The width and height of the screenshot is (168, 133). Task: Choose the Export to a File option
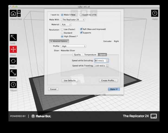tap(80, 15)
